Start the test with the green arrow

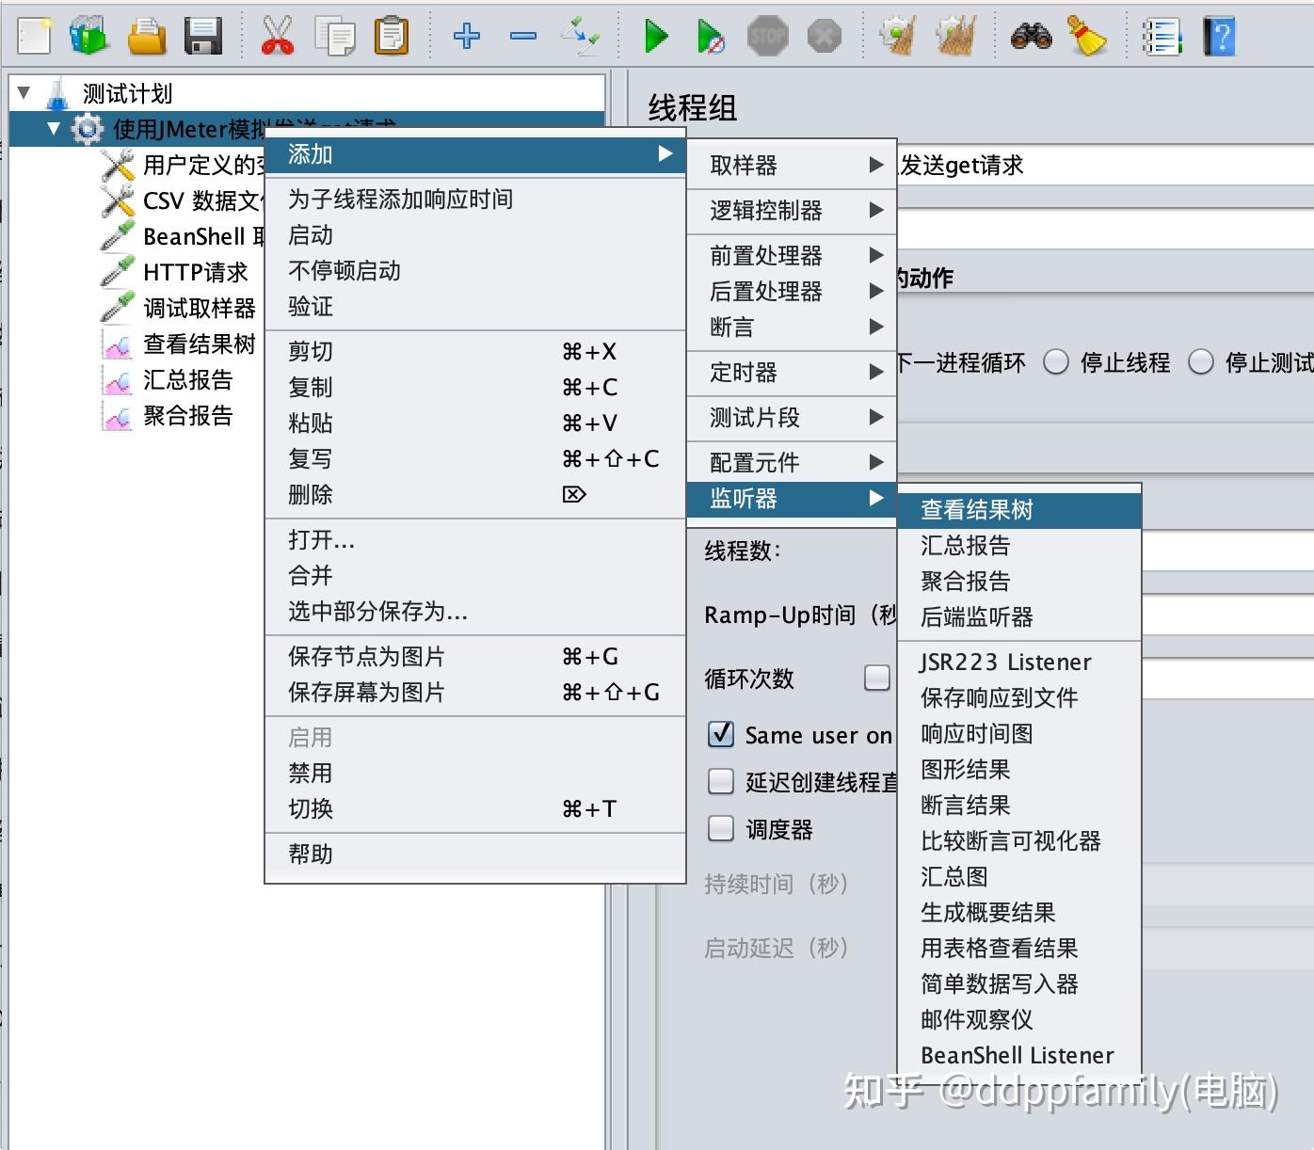(656, 37)
